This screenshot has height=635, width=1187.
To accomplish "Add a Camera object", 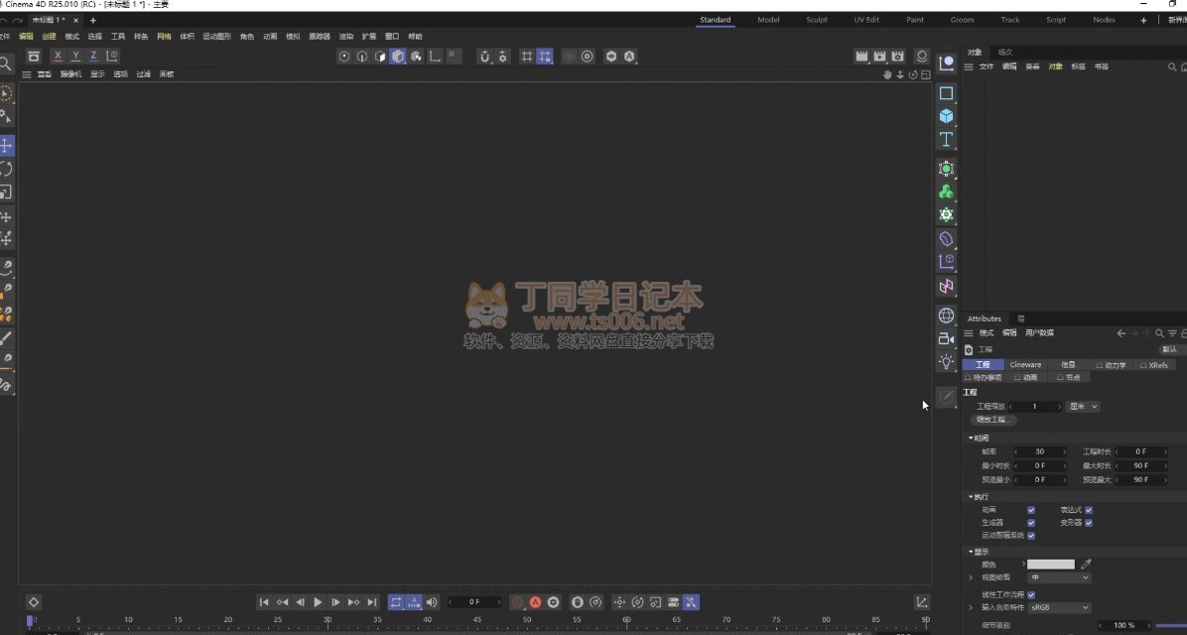I will click(x=946, y=338).
